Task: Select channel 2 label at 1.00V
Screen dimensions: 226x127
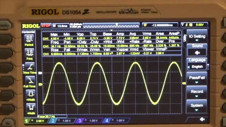Action: pos(62,121)
